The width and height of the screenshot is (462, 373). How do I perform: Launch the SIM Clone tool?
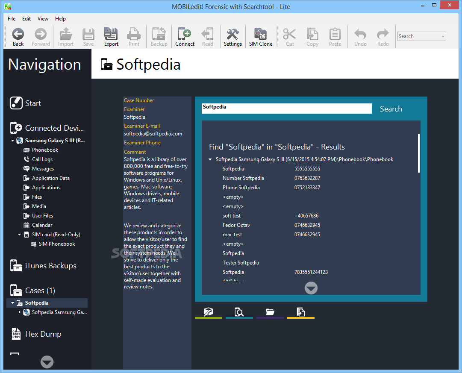pos(260,37)
